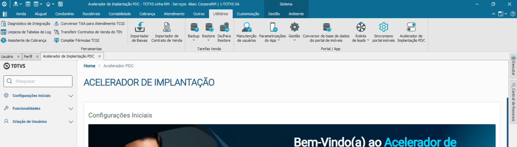Open the Gestão ribbon dropdown arrow
The width and height of the screenshot is (517, 147).
point(294,40)
